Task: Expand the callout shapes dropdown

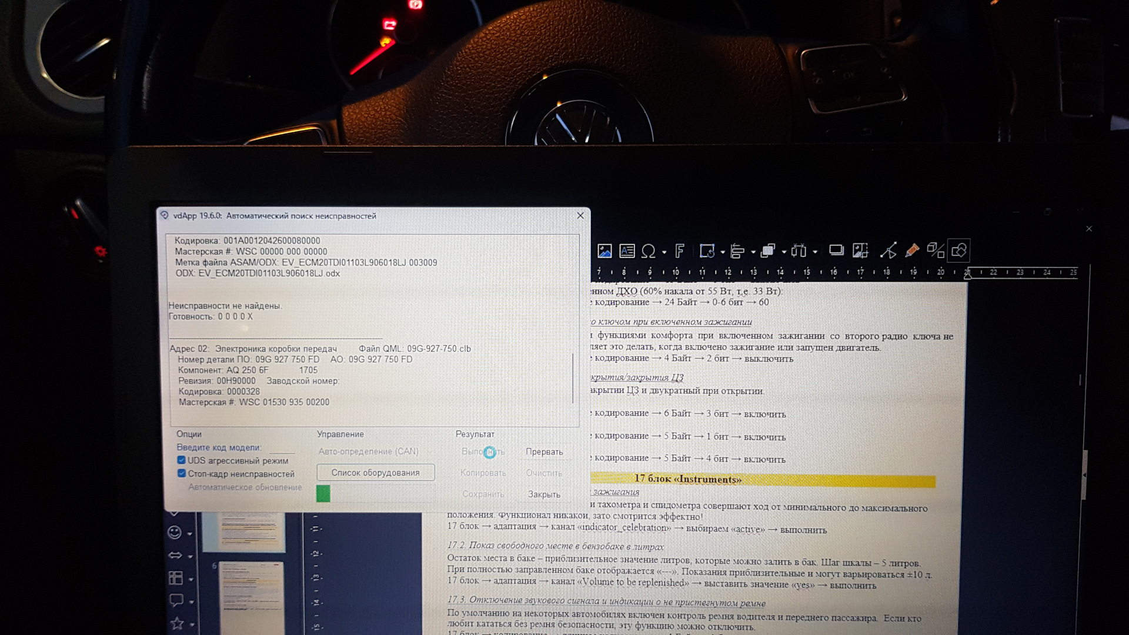Action: (x=192, y=602)
